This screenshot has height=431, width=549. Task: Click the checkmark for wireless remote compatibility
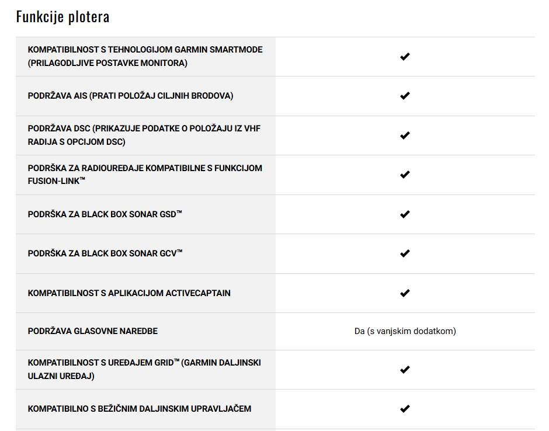[x=405, y=409]
